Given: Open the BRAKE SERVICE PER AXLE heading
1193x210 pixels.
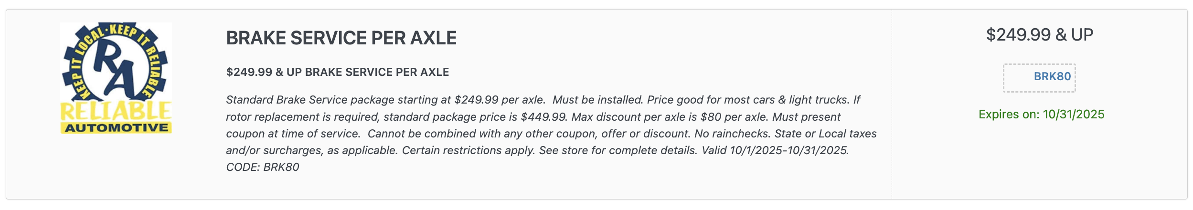Looking at the screenshot, I should [341, 38].
